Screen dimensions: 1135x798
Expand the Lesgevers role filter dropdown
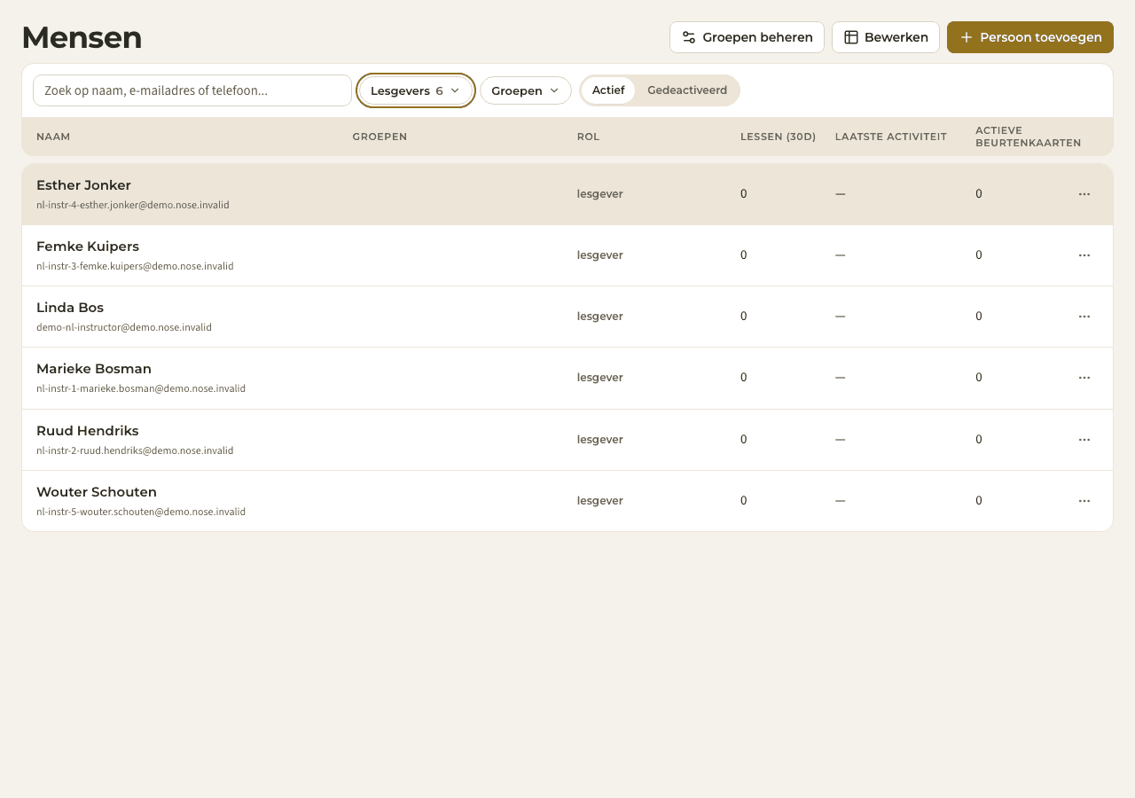coord(416,90)
